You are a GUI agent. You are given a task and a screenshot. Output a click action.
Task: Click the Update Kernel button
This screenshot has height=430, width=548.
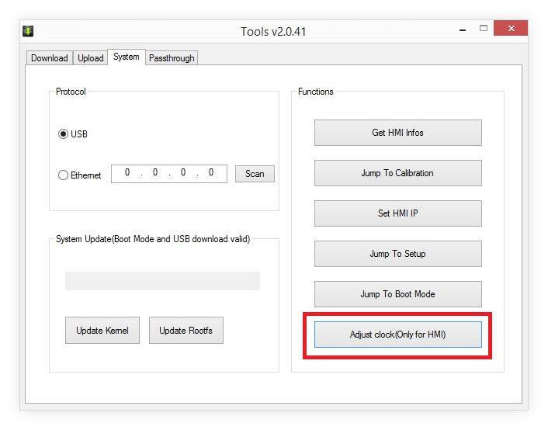(x=102, y=331)
